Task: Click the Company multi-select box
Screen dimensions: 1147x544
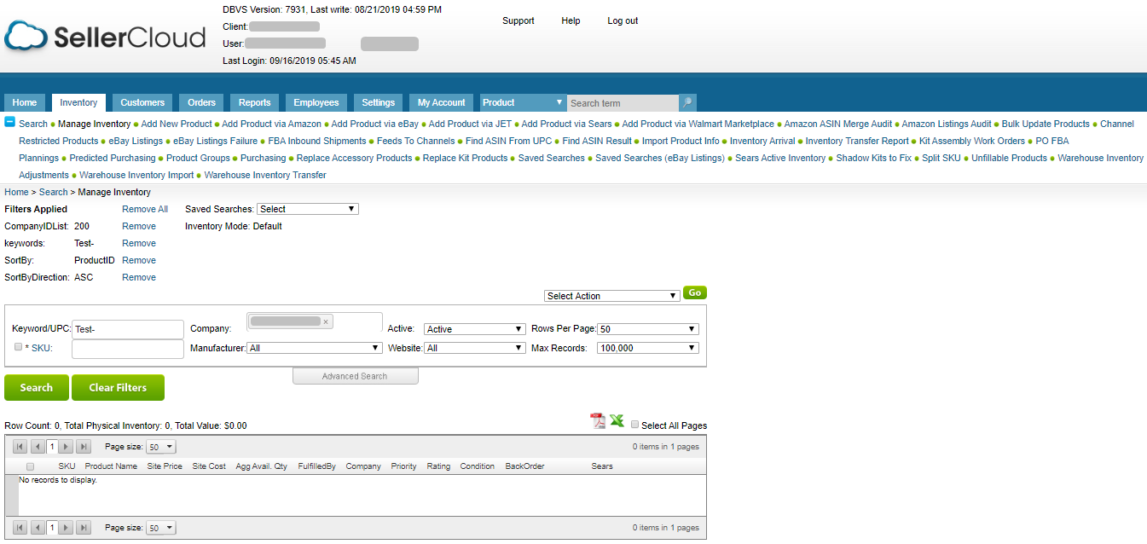Action: (315, 322)
